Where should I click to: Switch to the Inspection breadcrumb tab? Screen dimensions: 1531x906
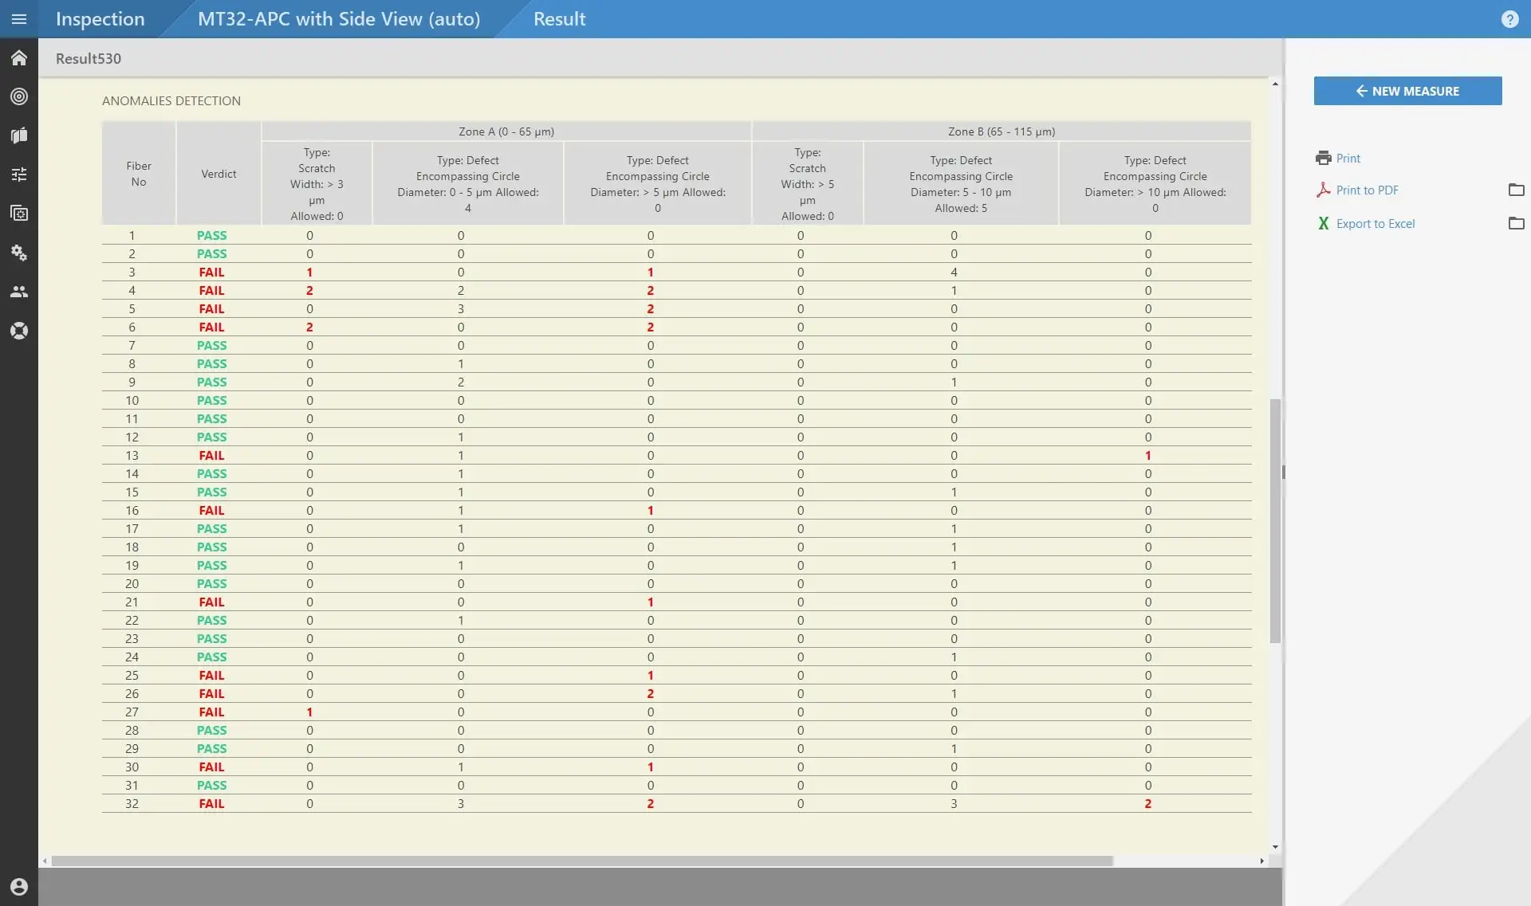pyautogui.click(x=100, y=19)
